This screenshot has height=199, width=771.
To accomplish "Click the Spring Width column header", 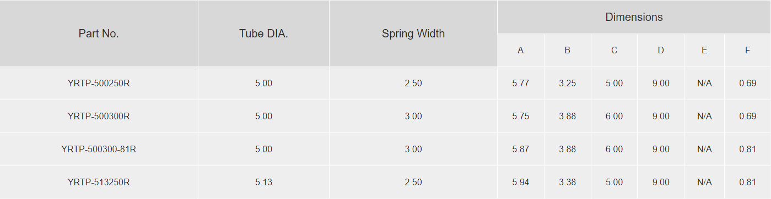I will [x=413, y=34].
